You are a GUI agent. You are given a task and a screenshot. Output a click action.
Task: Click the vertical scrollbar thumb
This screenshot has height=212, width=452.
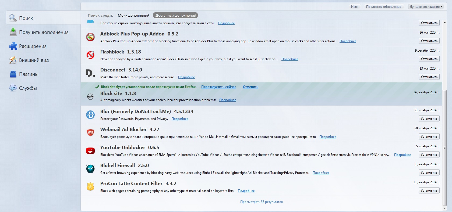point(444,148)
